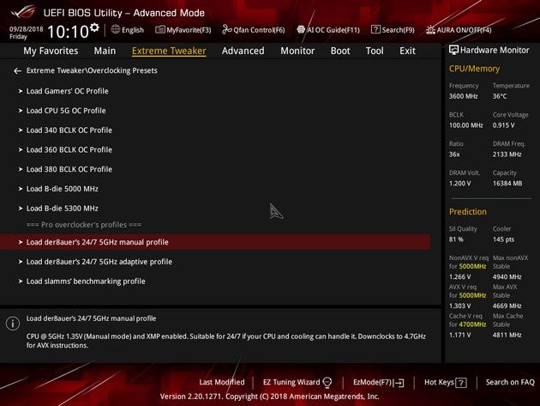Click the info icon beside profile description
540x406 pixels.
pyautogui.click(x=13, y=324)
